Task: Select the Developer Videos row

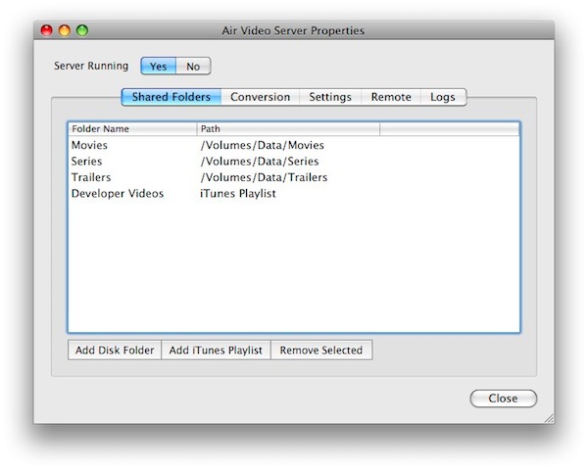Action: coord(294,194)
